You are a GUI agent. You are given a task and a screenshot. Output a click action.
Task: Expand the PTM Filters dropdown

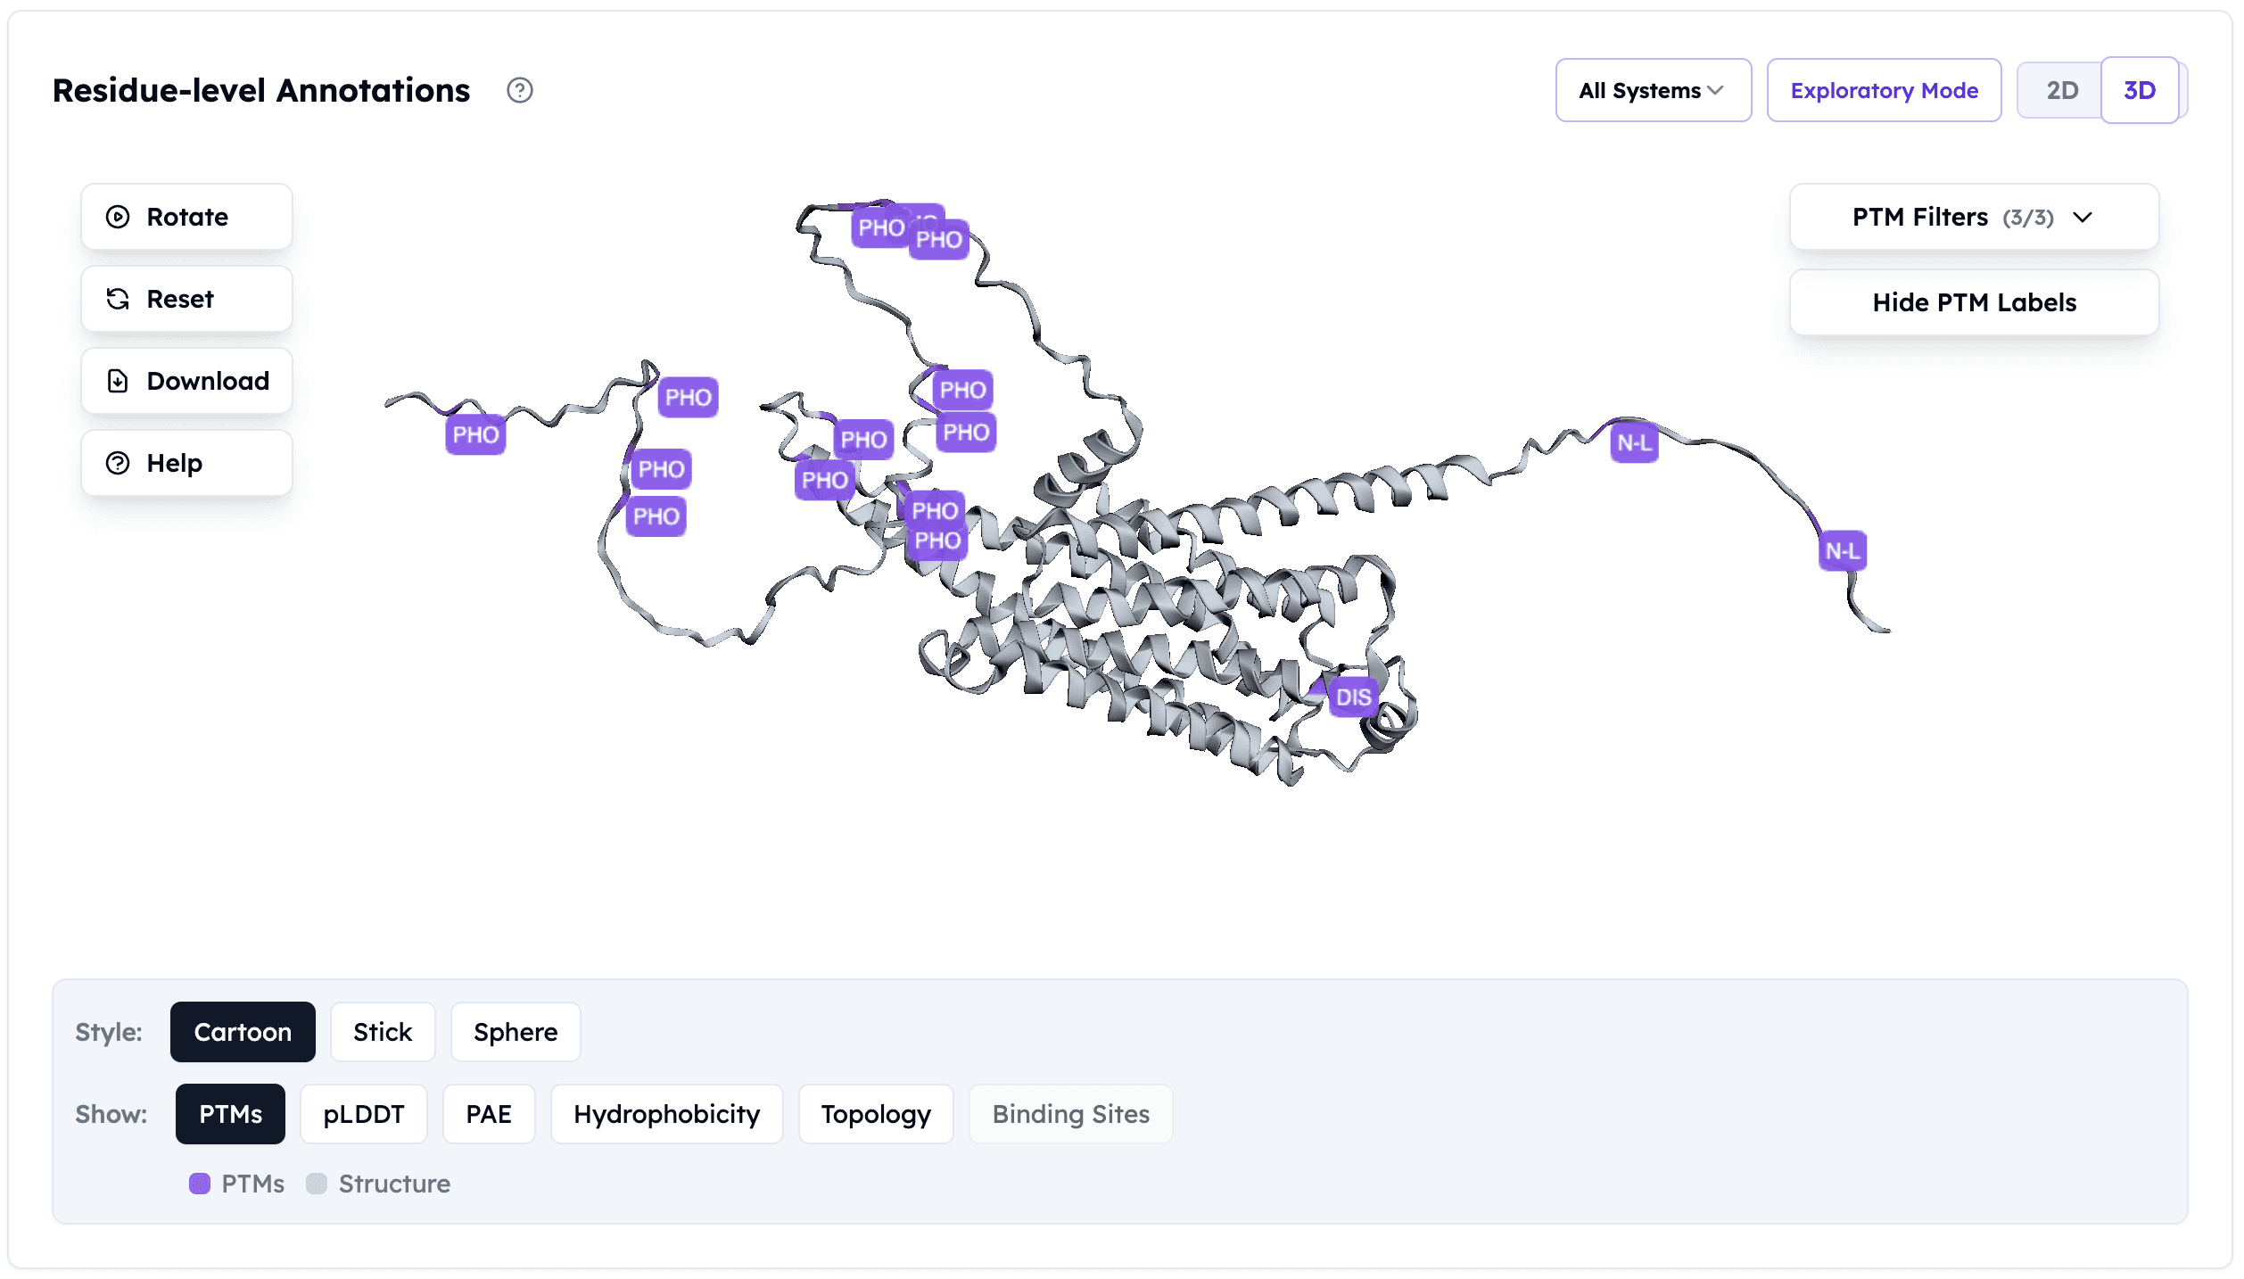coord(1974,217)
